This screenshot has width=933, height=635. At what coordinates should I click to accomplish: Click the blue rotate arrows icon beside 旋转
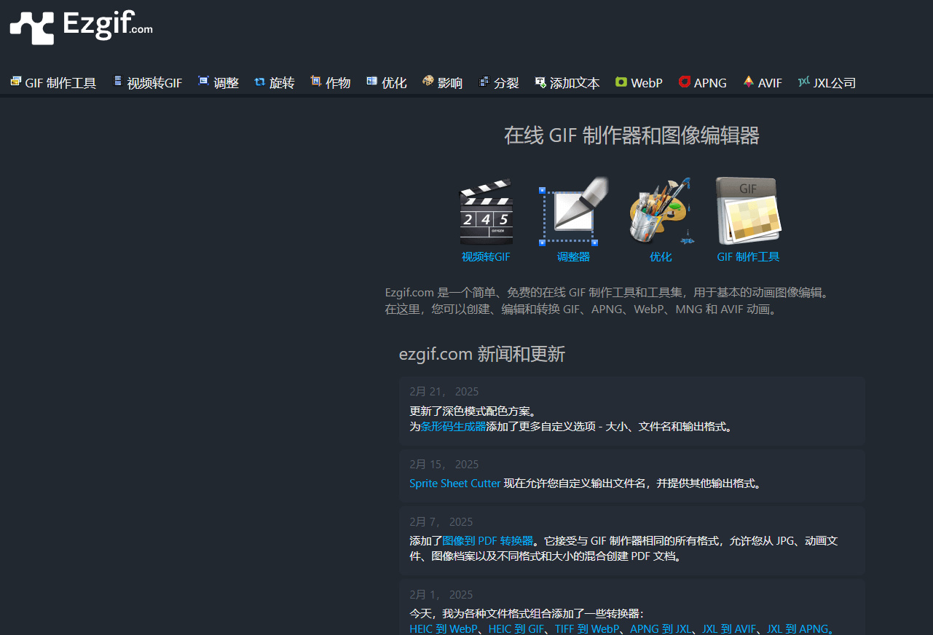click(x=259, y=82)
